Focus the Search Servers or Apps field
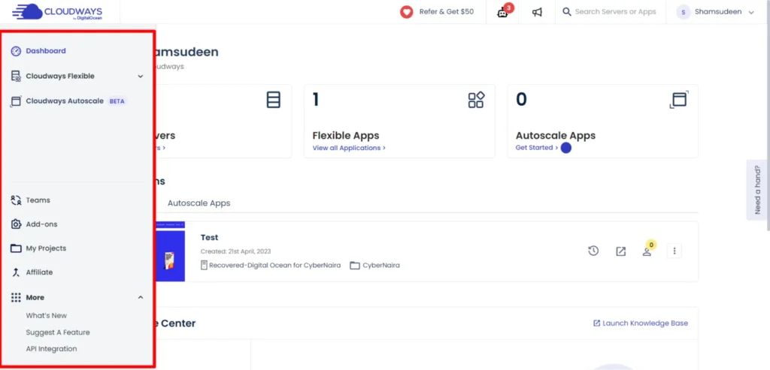770x370 pixels. 615,12
